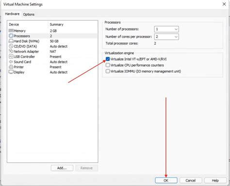Click the Network Adapter icon

pos(11,51)
